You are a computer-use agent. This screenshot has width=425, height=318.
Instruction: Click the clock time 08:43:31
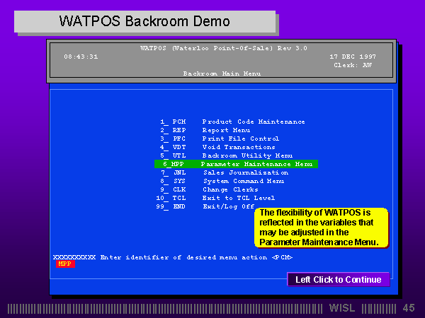tap(81, 57)
